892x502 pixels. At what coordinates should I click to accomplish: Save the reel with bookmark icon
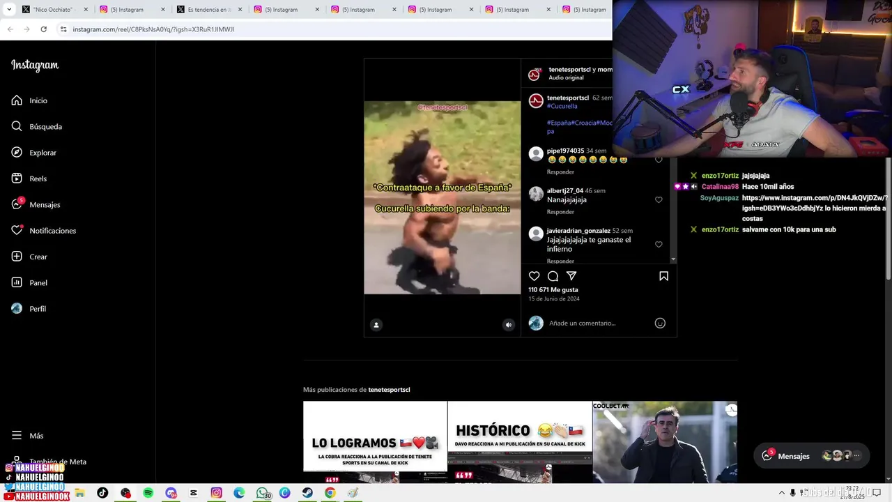[663, 276]
